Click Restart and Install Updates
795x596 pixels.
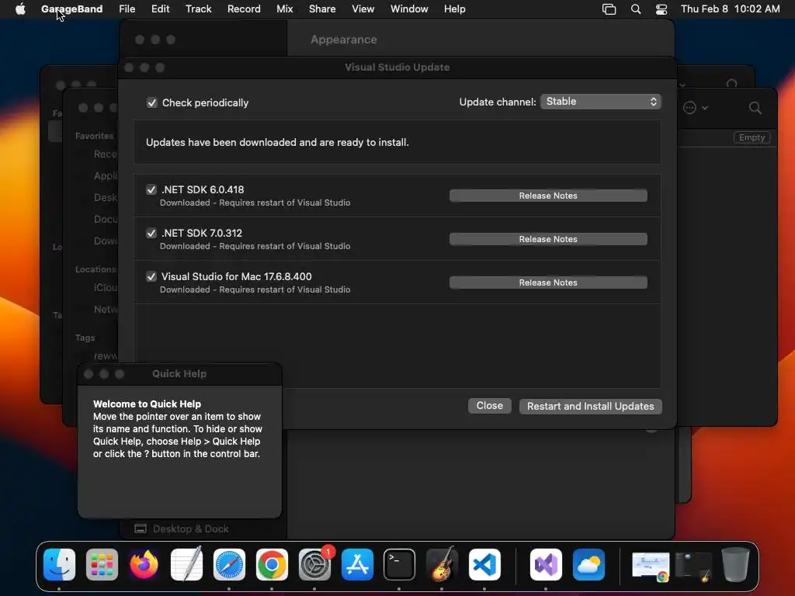click(590, 407)
